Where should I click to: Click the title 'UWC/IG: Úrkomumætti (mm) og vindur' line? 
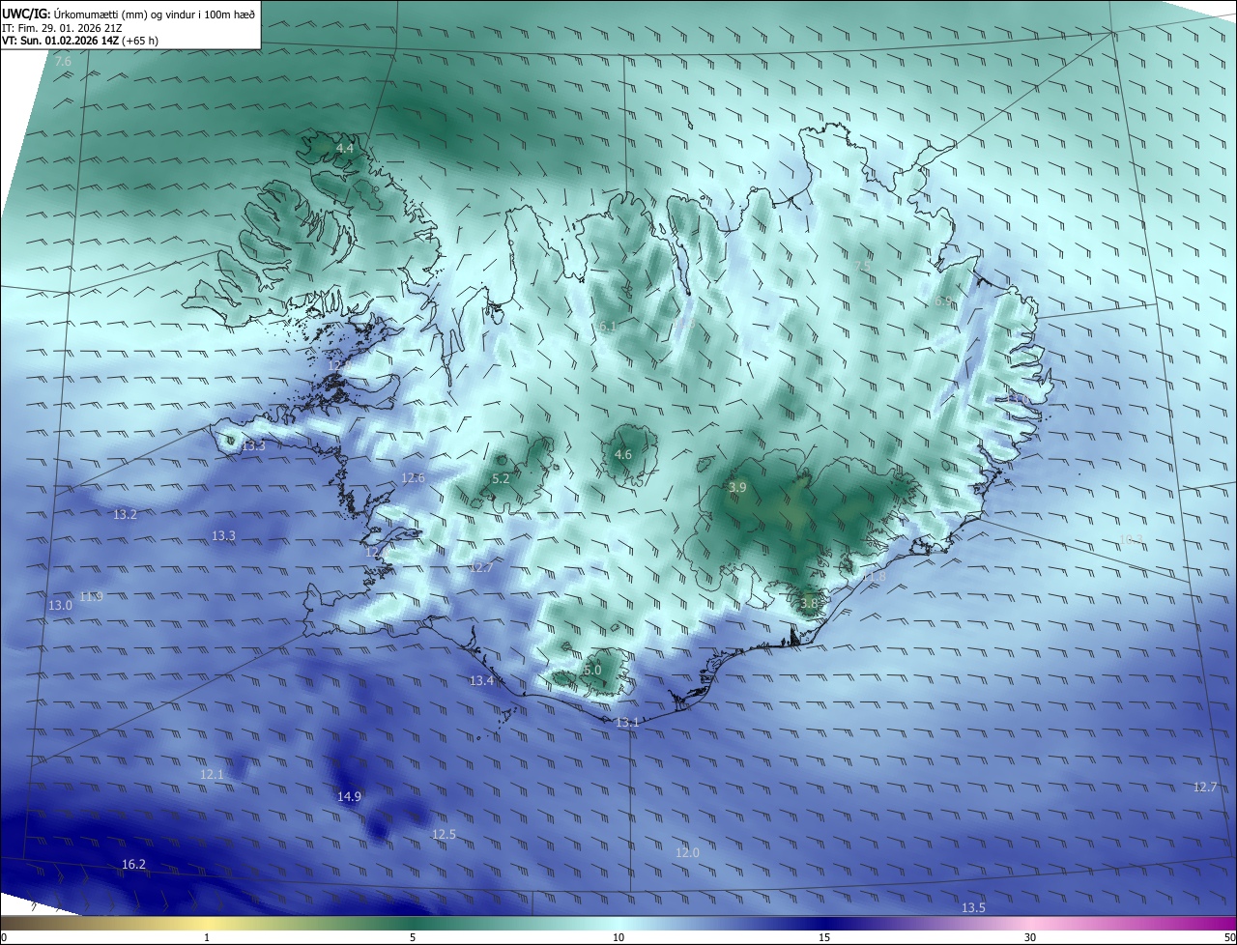129,14
